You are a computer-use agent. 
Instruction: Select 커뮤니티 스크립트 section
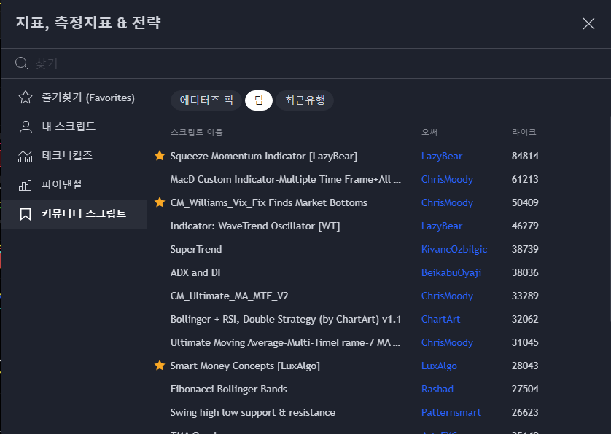tap(74, 213)
